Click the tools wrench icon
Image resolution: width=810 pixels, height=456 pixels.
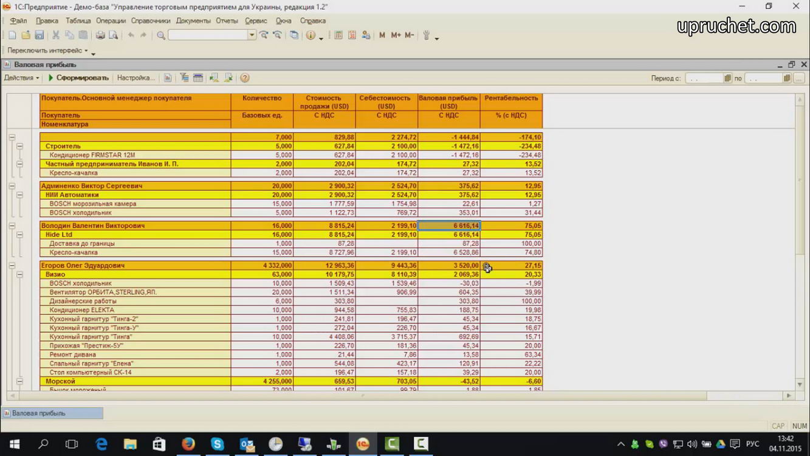click(x=427, y=35)
